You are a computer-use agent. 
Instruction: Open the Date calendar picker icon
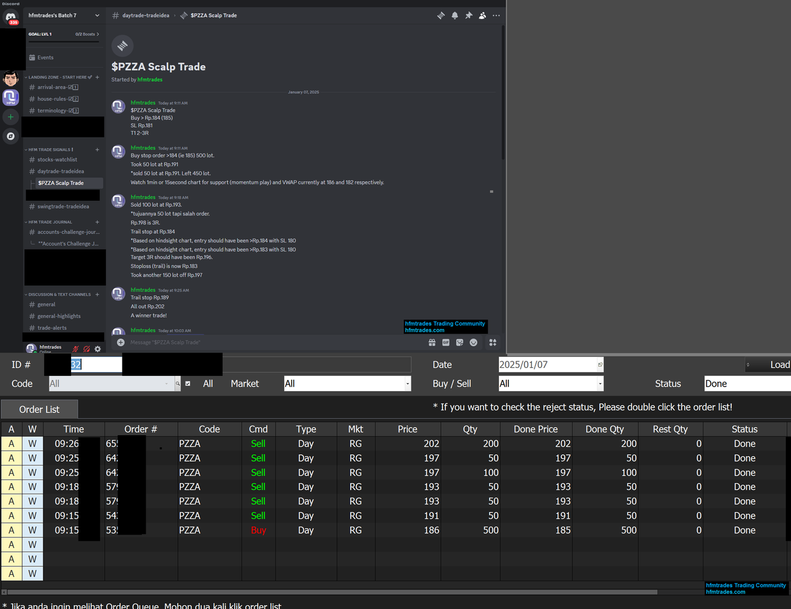[600, 365]
